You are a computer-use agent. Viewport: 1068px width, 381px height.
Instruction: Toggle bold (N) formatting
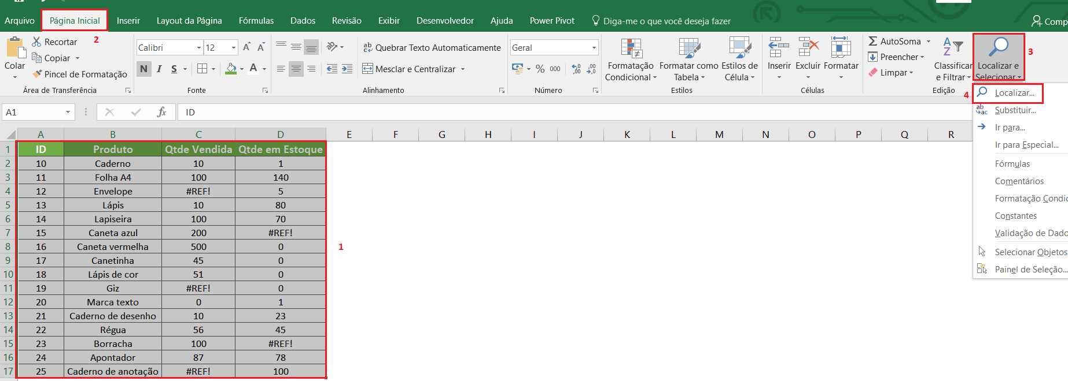143,69
